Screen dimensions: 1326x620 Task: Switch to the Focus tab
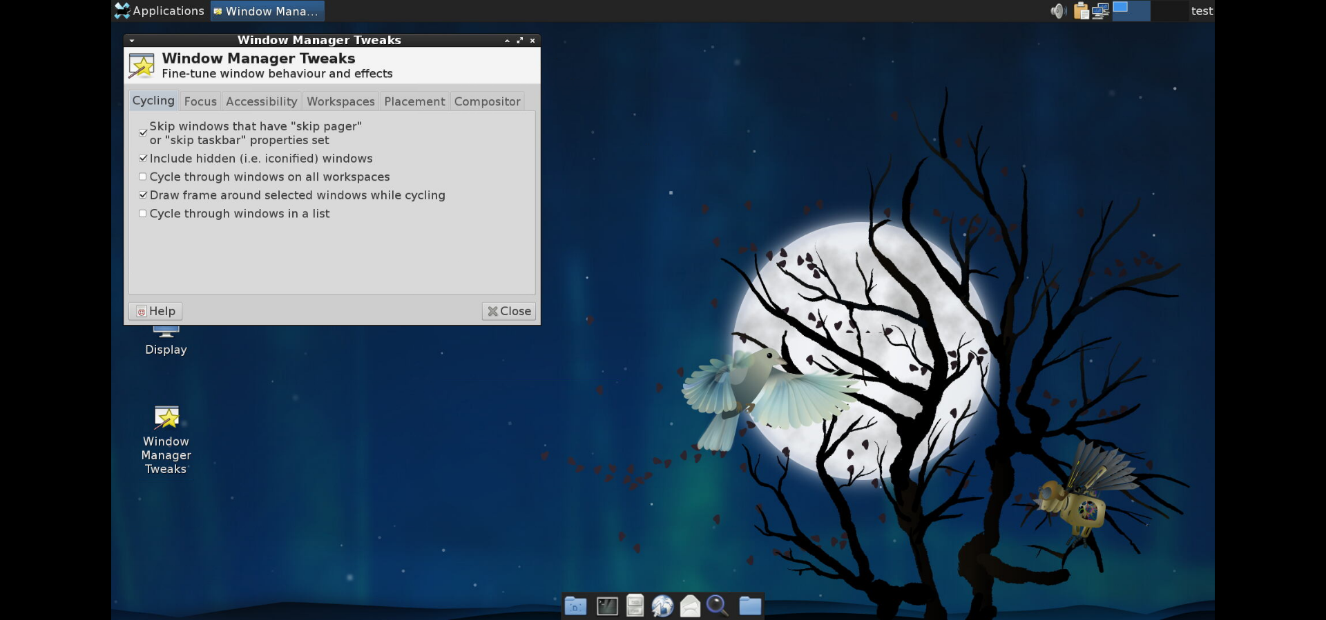click(200, 101)
